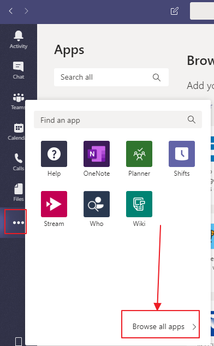This screenshot has width=214, height=346.
Task: Go forward with the right arrow
Action: tap(26, 11)
